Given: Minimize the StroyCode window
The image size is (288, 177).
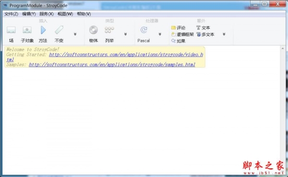Looking at the screenshot, I should coord(255,4).
